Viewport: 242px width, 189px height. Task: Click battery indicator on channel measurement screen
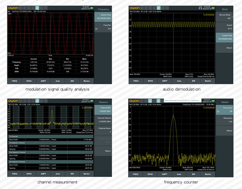coord(92,101)
